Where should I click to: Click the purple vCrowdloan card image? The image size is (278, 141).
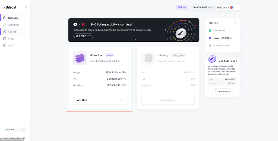tap(80, 58)
